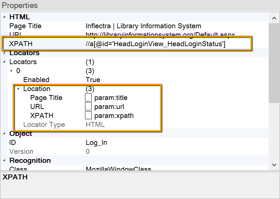Collapse the Object category section
This screenshot has width=280, height=199.
[4, 134]
